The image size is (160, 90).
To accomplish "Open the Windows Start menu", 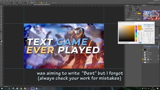I will [x=2, y=88].
